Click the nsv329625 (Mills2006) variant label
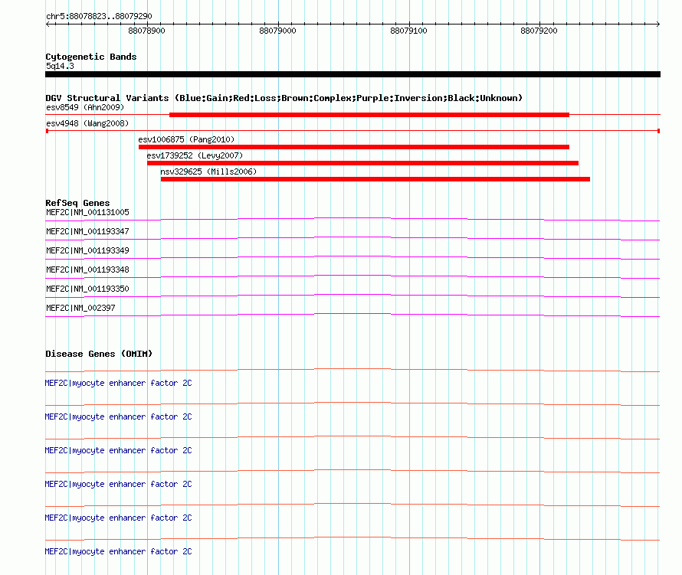The height and width of the screenshot is (575, 682). [208, 172]
